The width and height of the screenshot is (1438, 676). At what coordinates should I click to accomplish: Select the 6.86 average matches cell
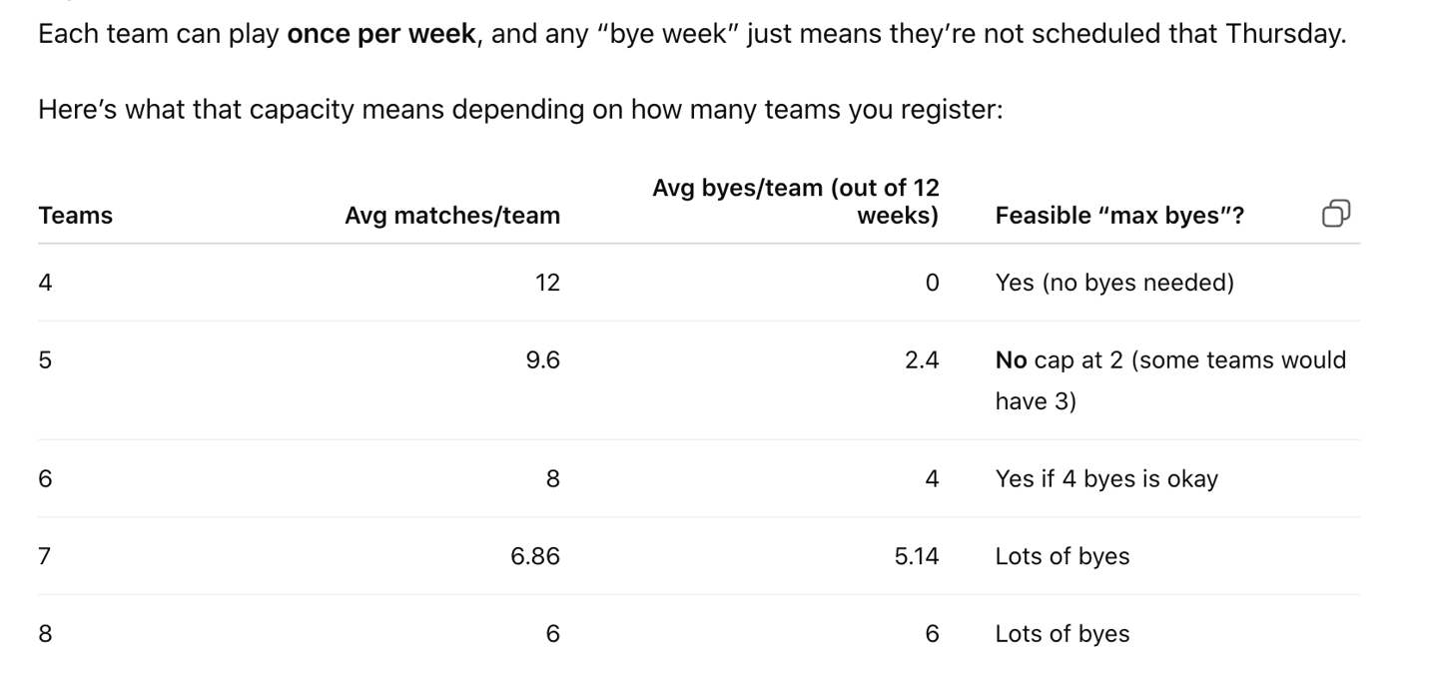click(x=535, y=556)
